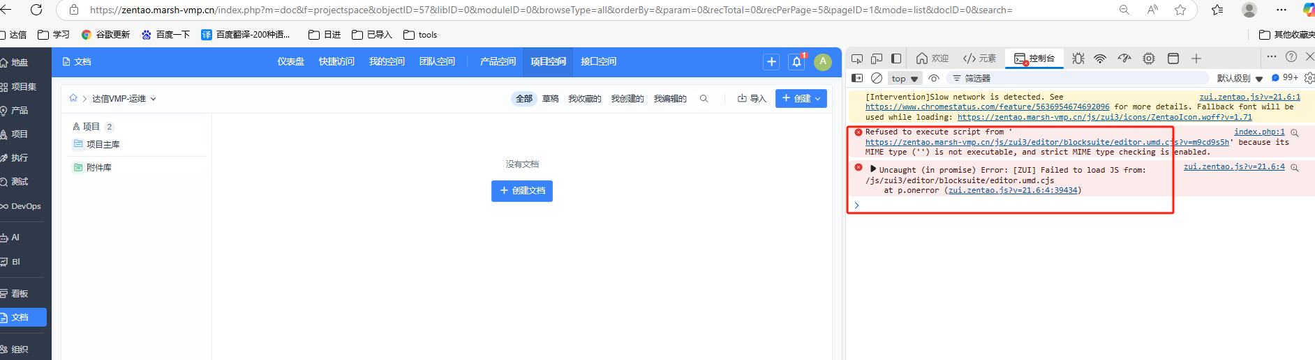Open 其他收藏夹 folder
The width and height of the screenshot is (1315, 360).
(x=1287, y=35)
